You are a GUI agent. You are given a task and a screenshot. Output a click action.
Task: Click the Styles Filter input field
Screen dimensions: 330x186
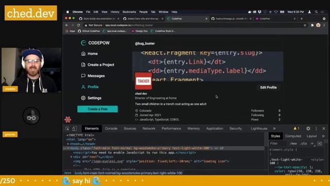[x=277, y=144]
